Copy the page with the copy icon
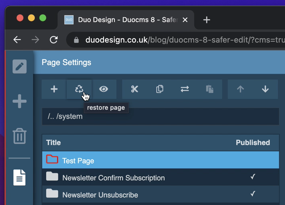285x205 pixels. tap(160, 89)
